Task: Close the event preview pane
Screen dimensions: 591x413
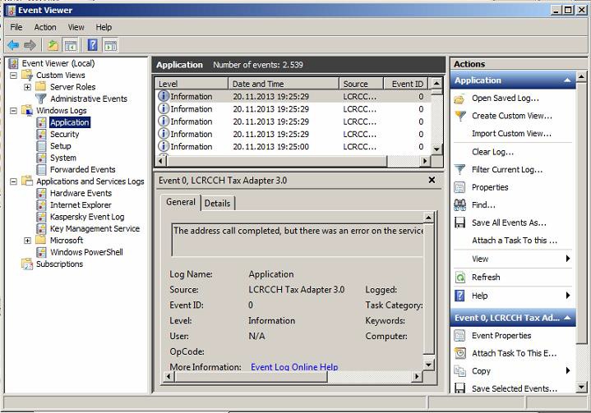Action: pos(432,180)
